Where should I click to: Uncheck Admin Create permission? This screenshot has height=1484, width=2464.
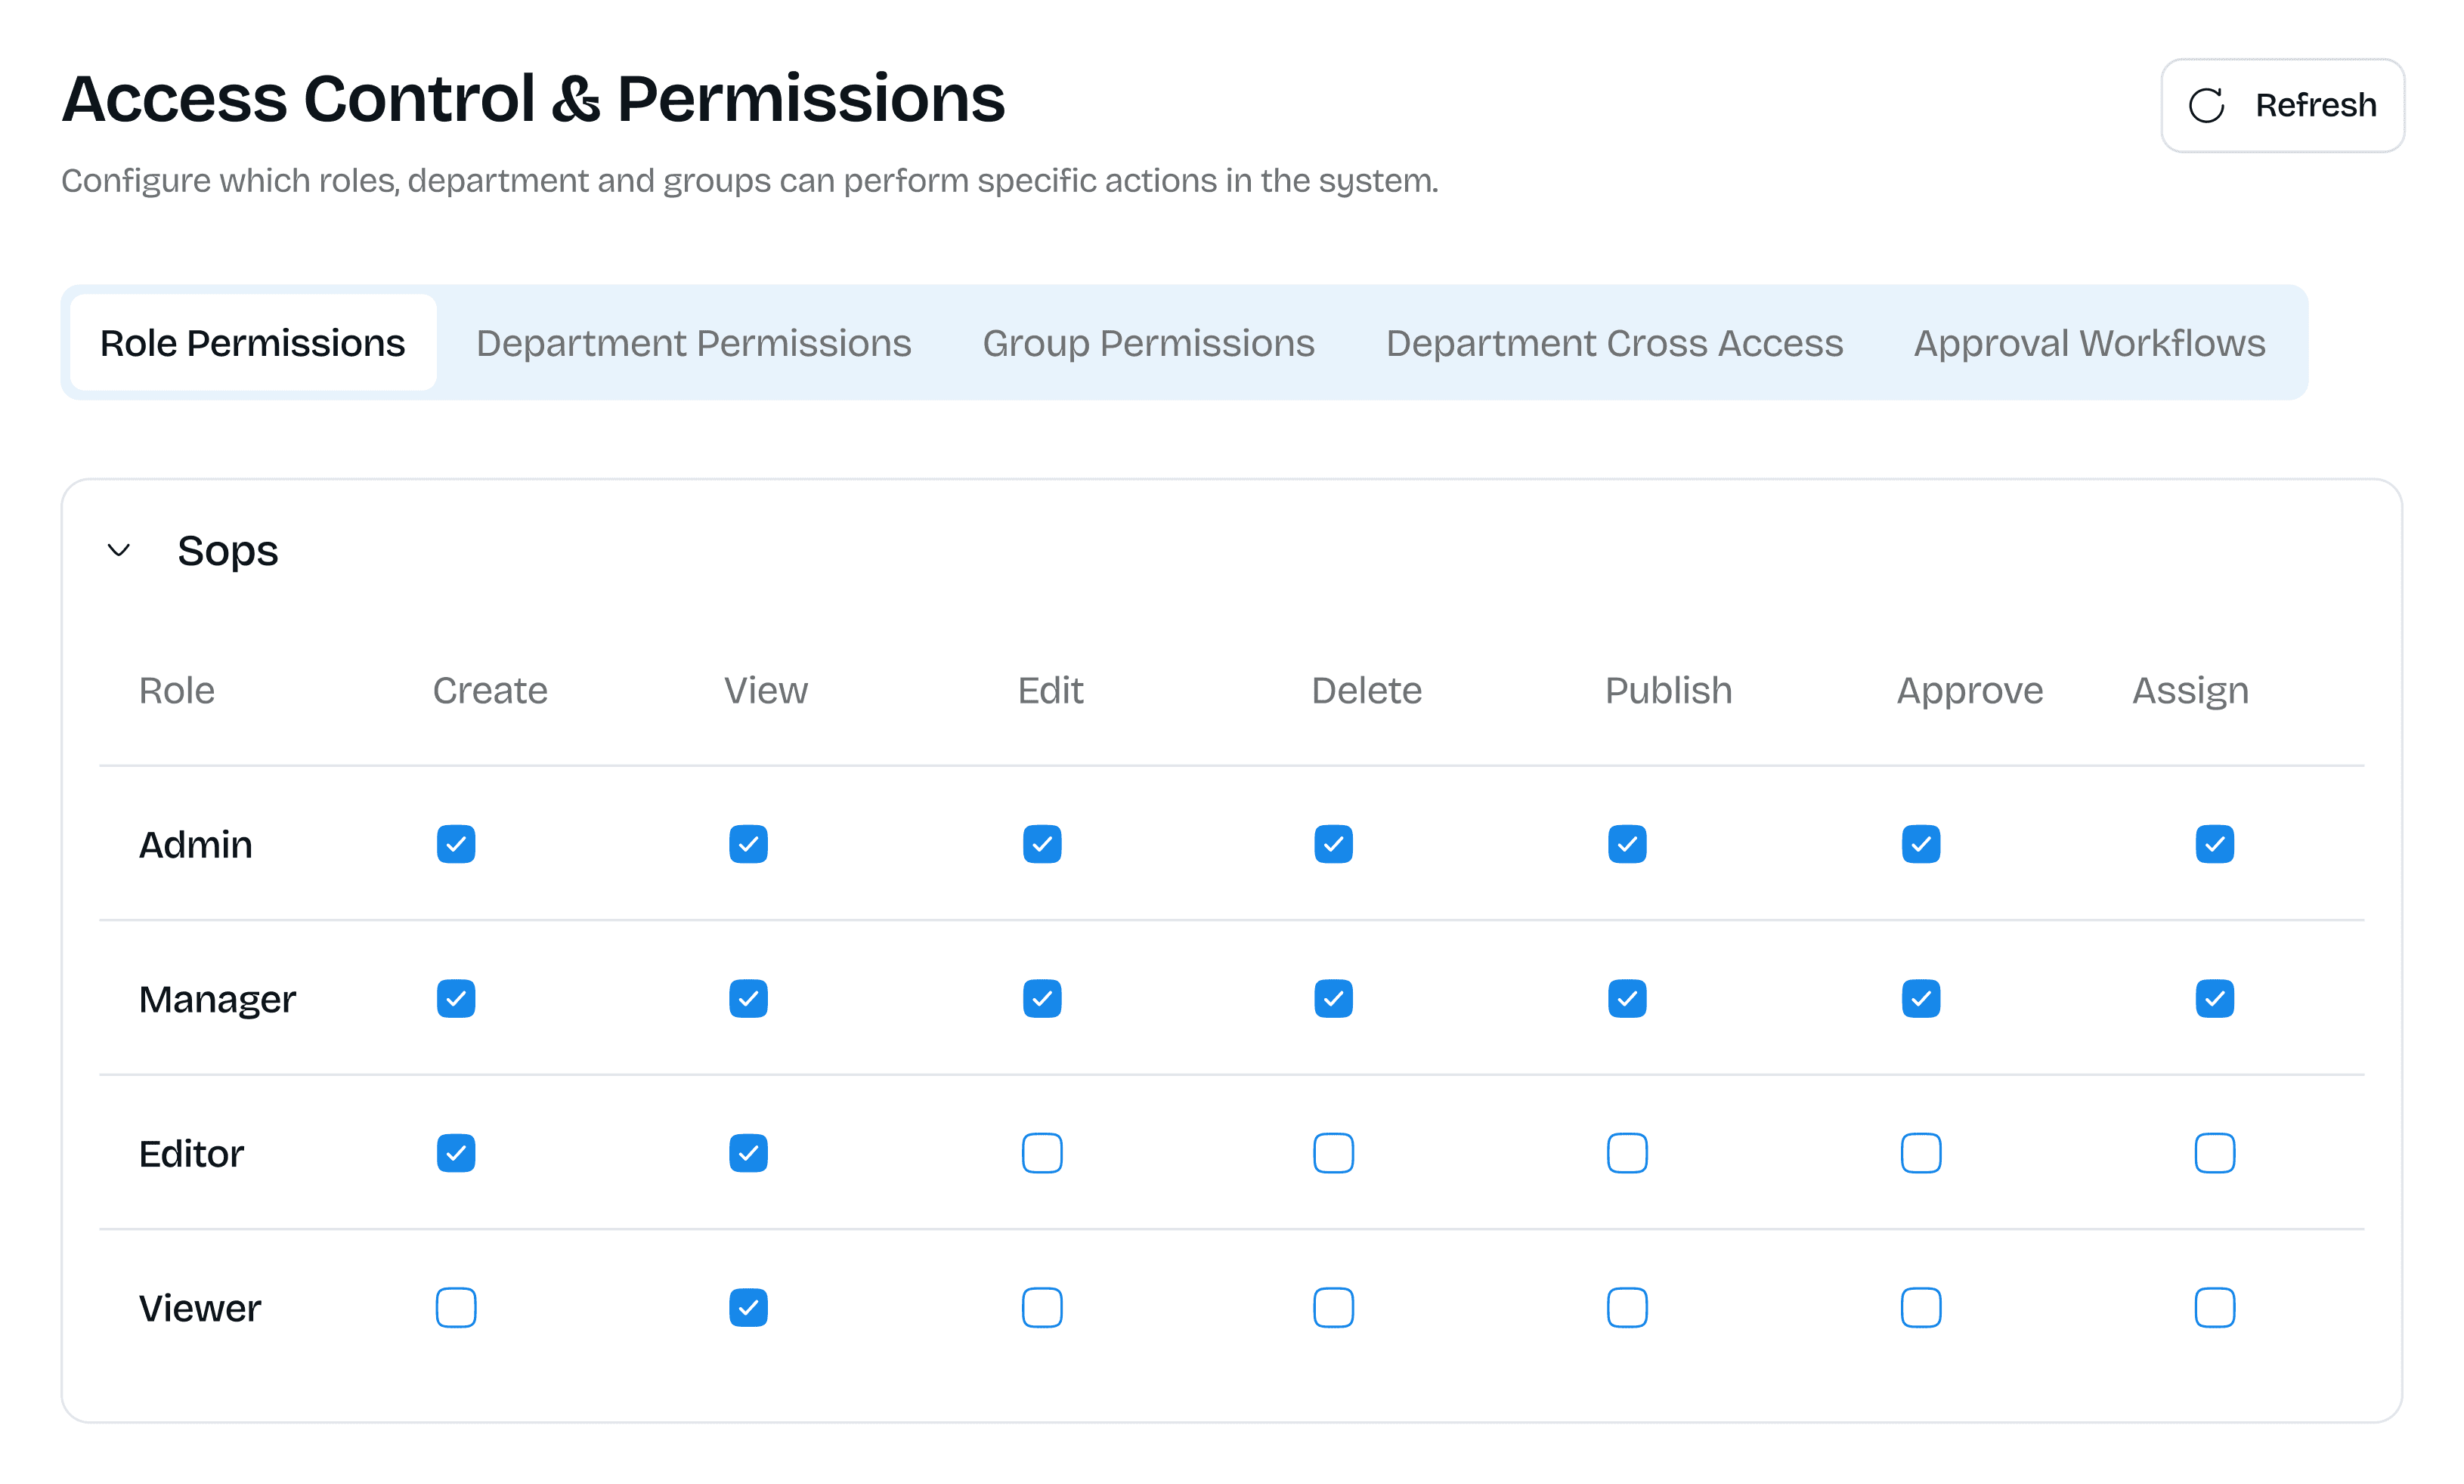(x=456, y=844)
